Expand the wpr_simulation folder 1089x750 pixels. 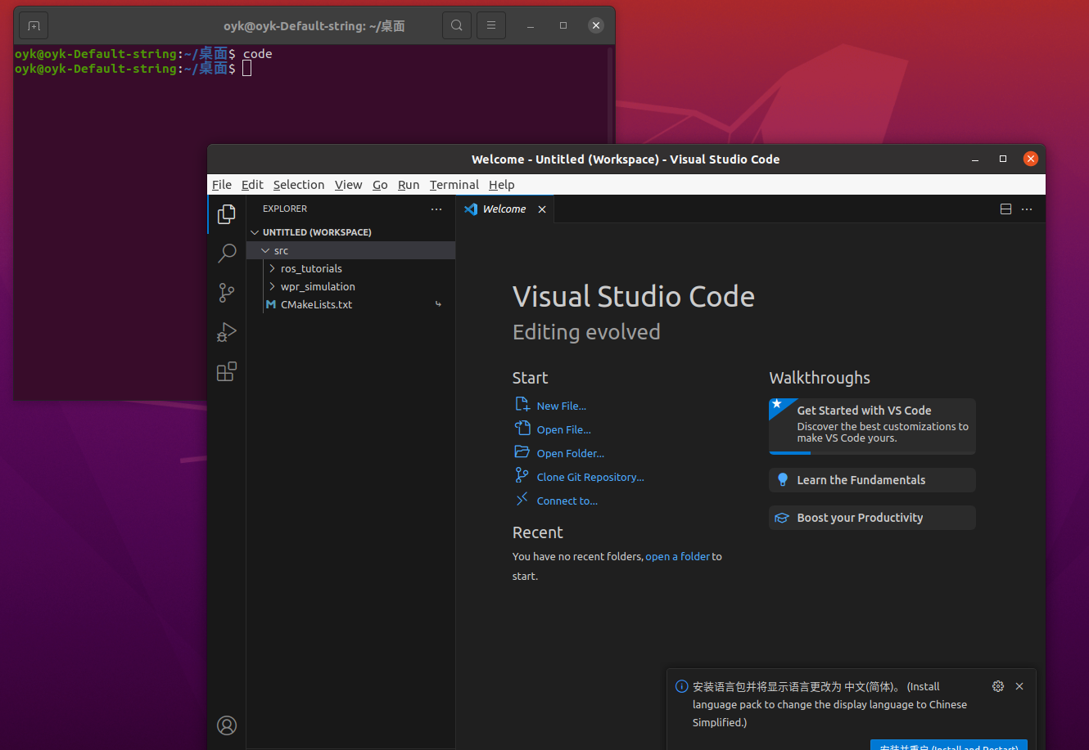[272, 286]
